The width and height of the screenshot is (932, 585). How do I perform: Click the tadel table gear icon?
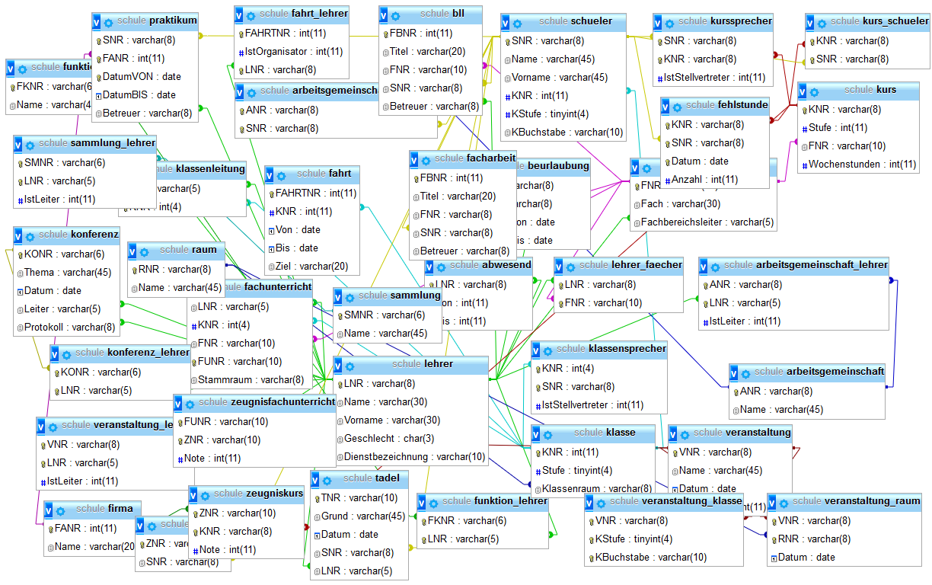(327, 479)
